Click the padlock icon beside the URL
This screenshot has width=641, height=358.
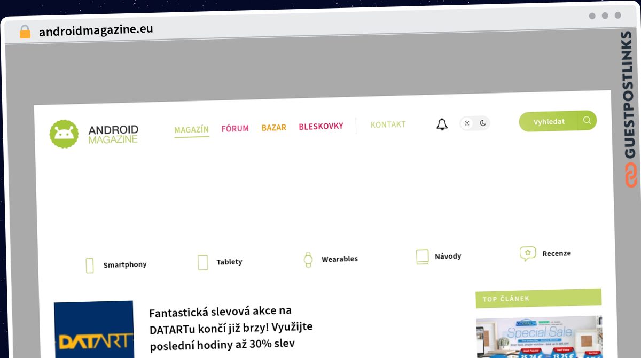coord(25,32)
